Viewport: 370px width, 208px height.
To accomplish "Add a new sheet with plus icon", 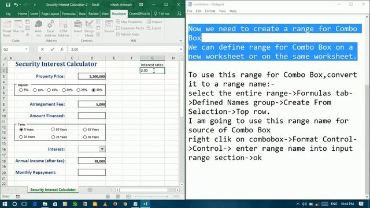I will [90, 190].
